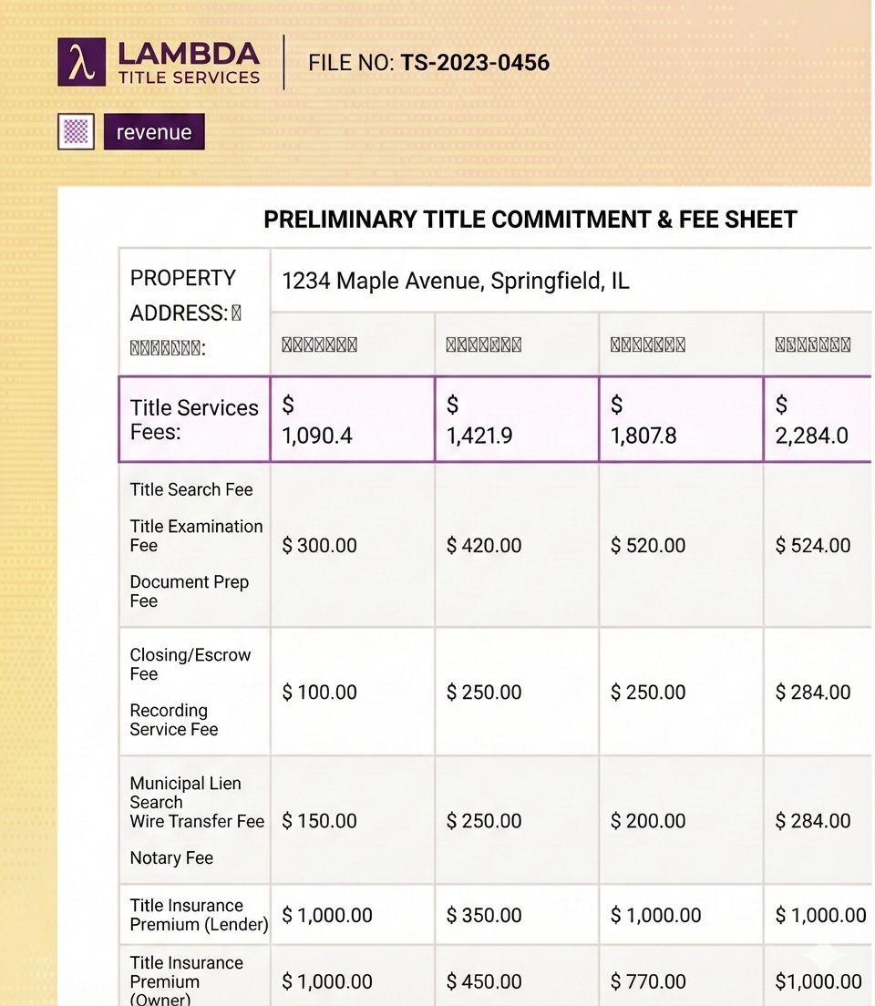Click the Preliminary Title Commitment heading
The image size is (875, 1006).
pyautogui.click(x=530, y=220)
